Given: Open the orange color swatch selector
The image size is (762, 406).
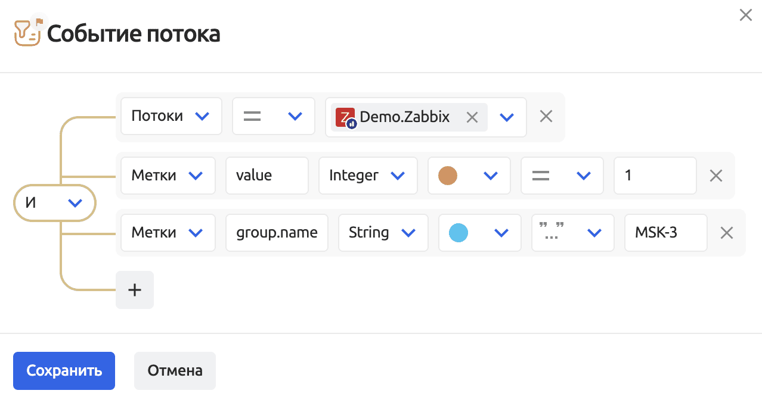Looking at the screenshot, I should tap(469, 176).
